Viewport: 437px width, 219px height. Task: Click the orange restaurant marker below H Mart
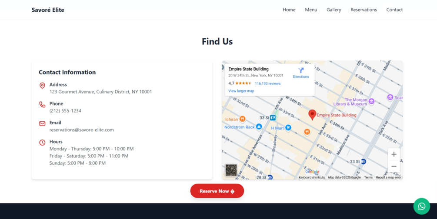tap(307, 132)
